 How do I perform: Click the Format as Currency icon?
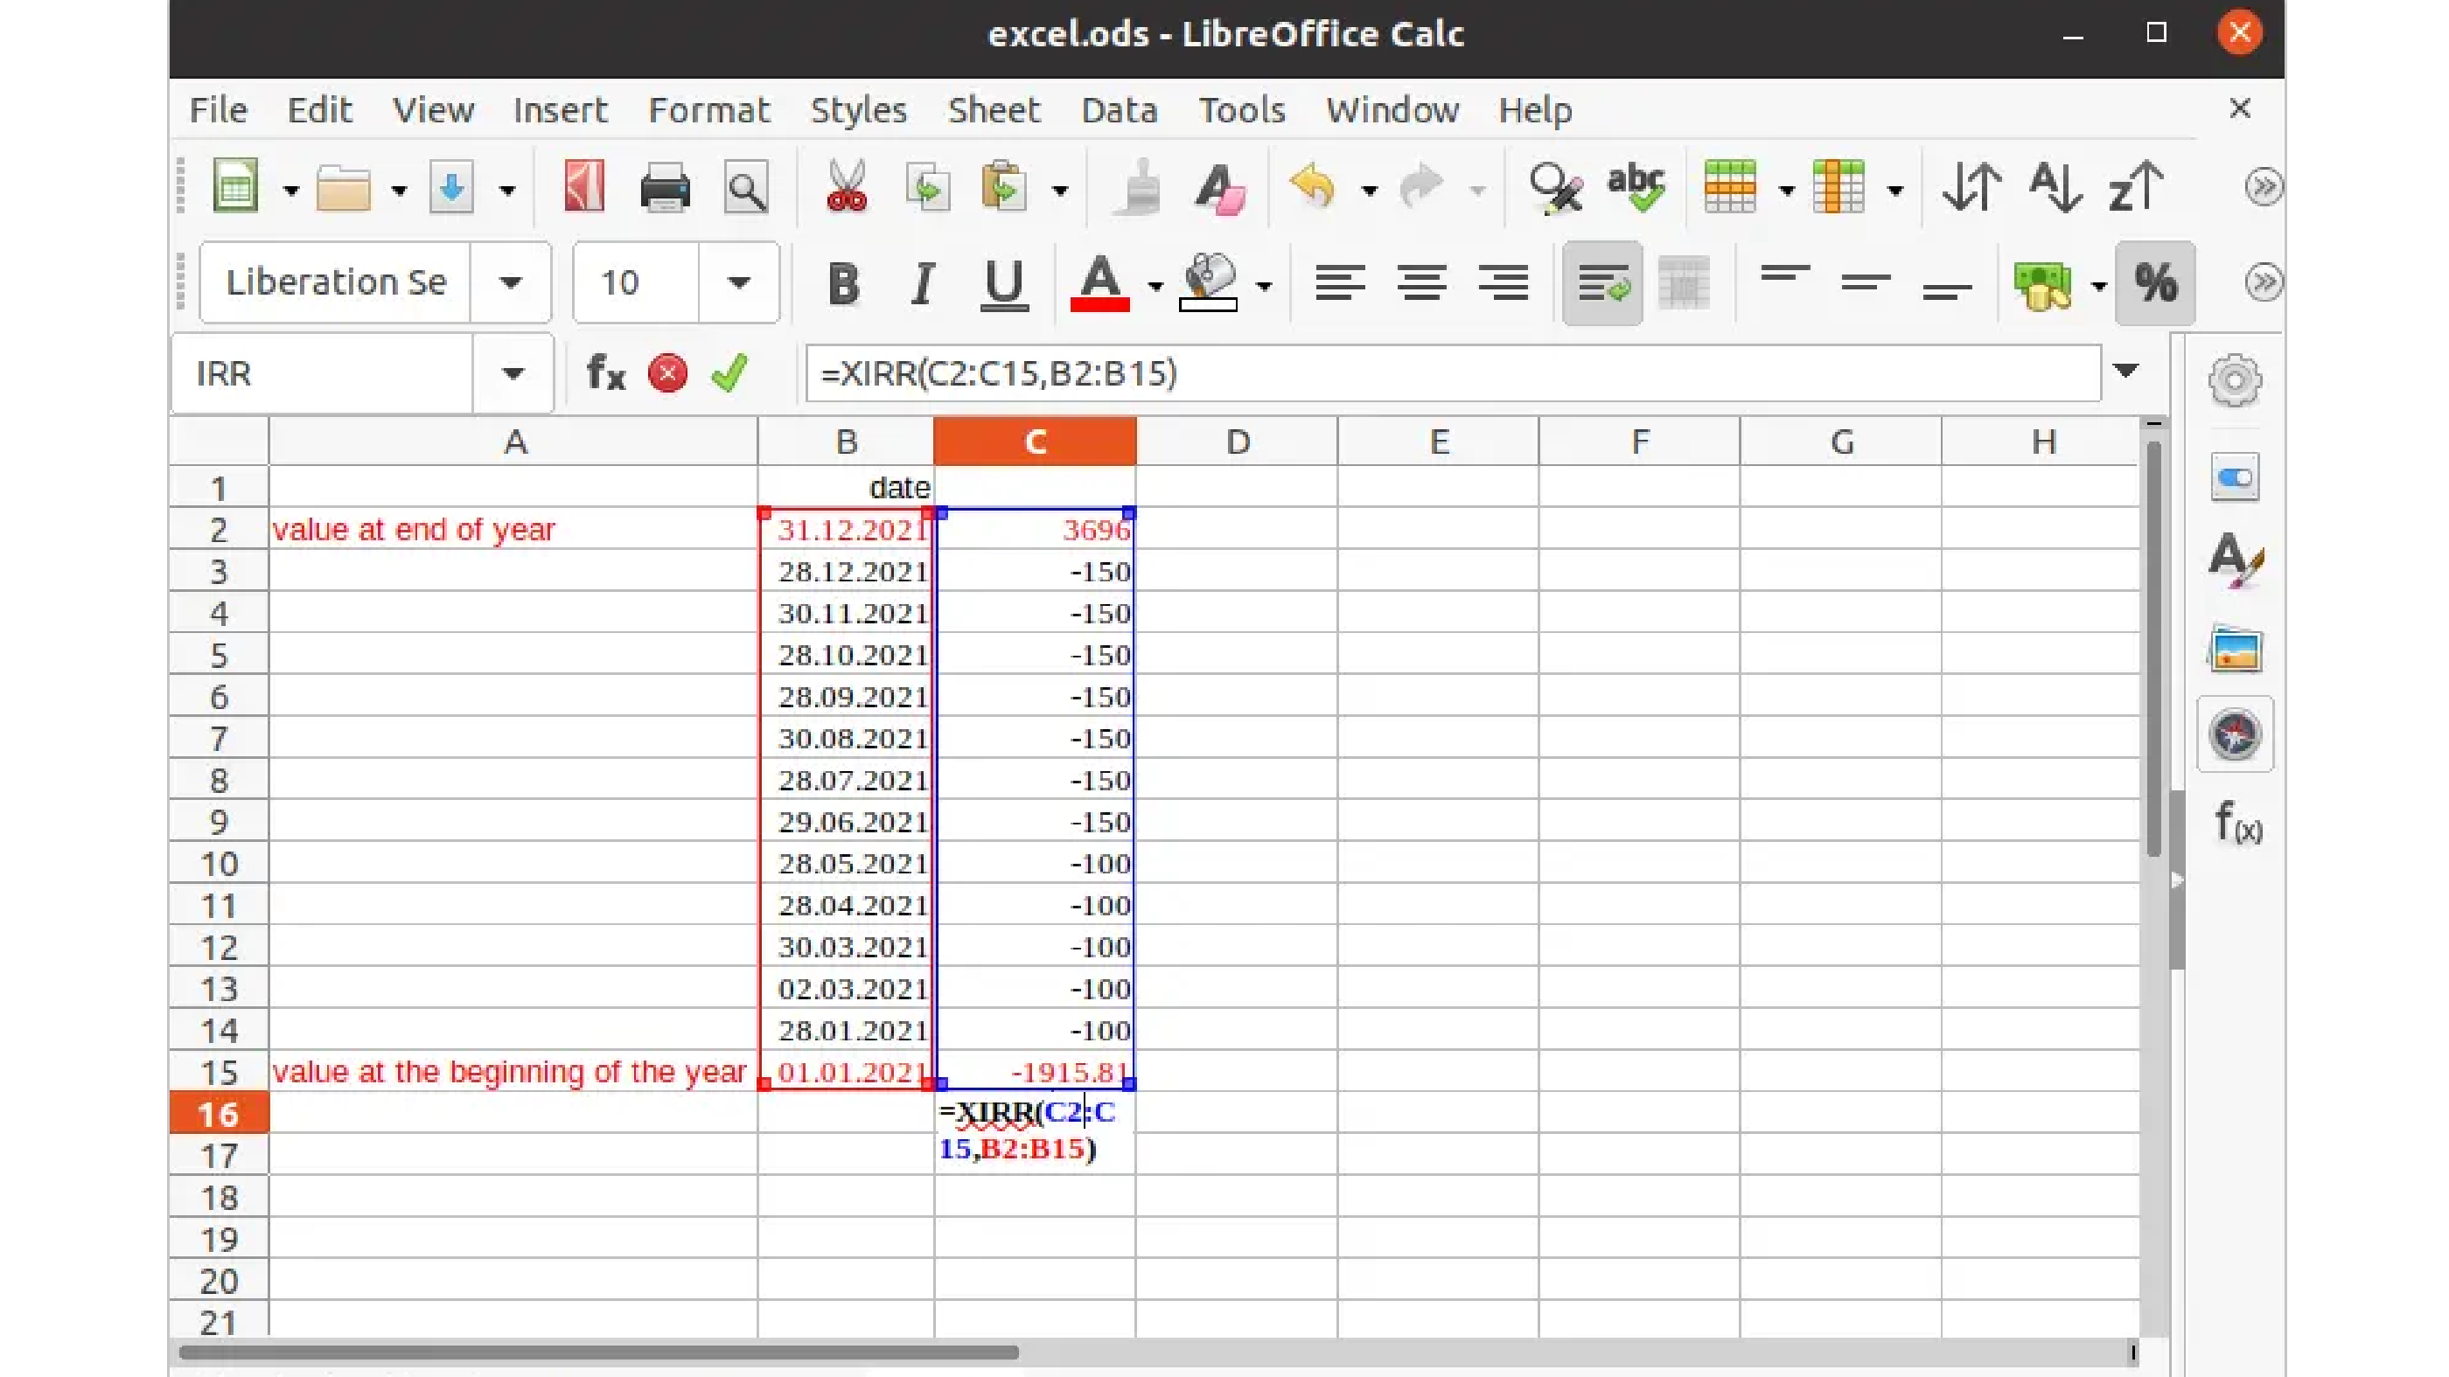2042,285
